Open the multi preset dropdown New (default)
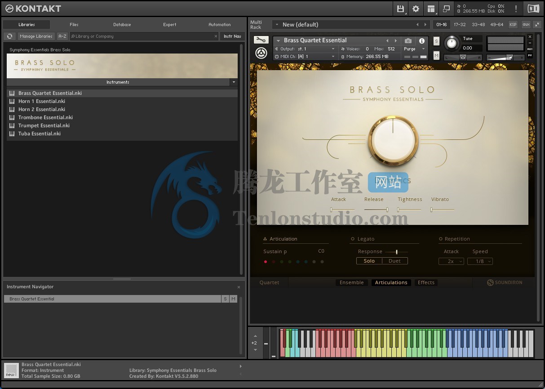The width and height of the screenshot is (545, 389). (x=277, y=24)
